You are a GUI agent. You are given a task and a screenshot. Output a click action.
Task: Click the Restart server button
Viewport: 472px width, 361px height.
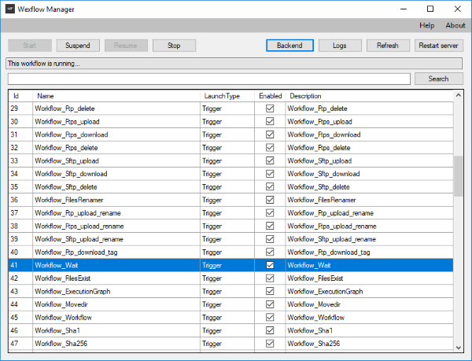pyautogui.click(x=439, y=46)
